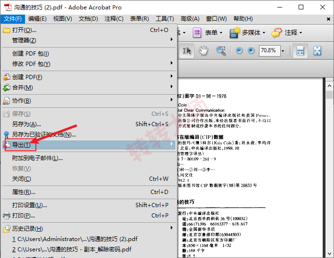The image size is (334, 258).
Task: Select 创建 PDF 包(I) entry
Action: coord(89,54)
